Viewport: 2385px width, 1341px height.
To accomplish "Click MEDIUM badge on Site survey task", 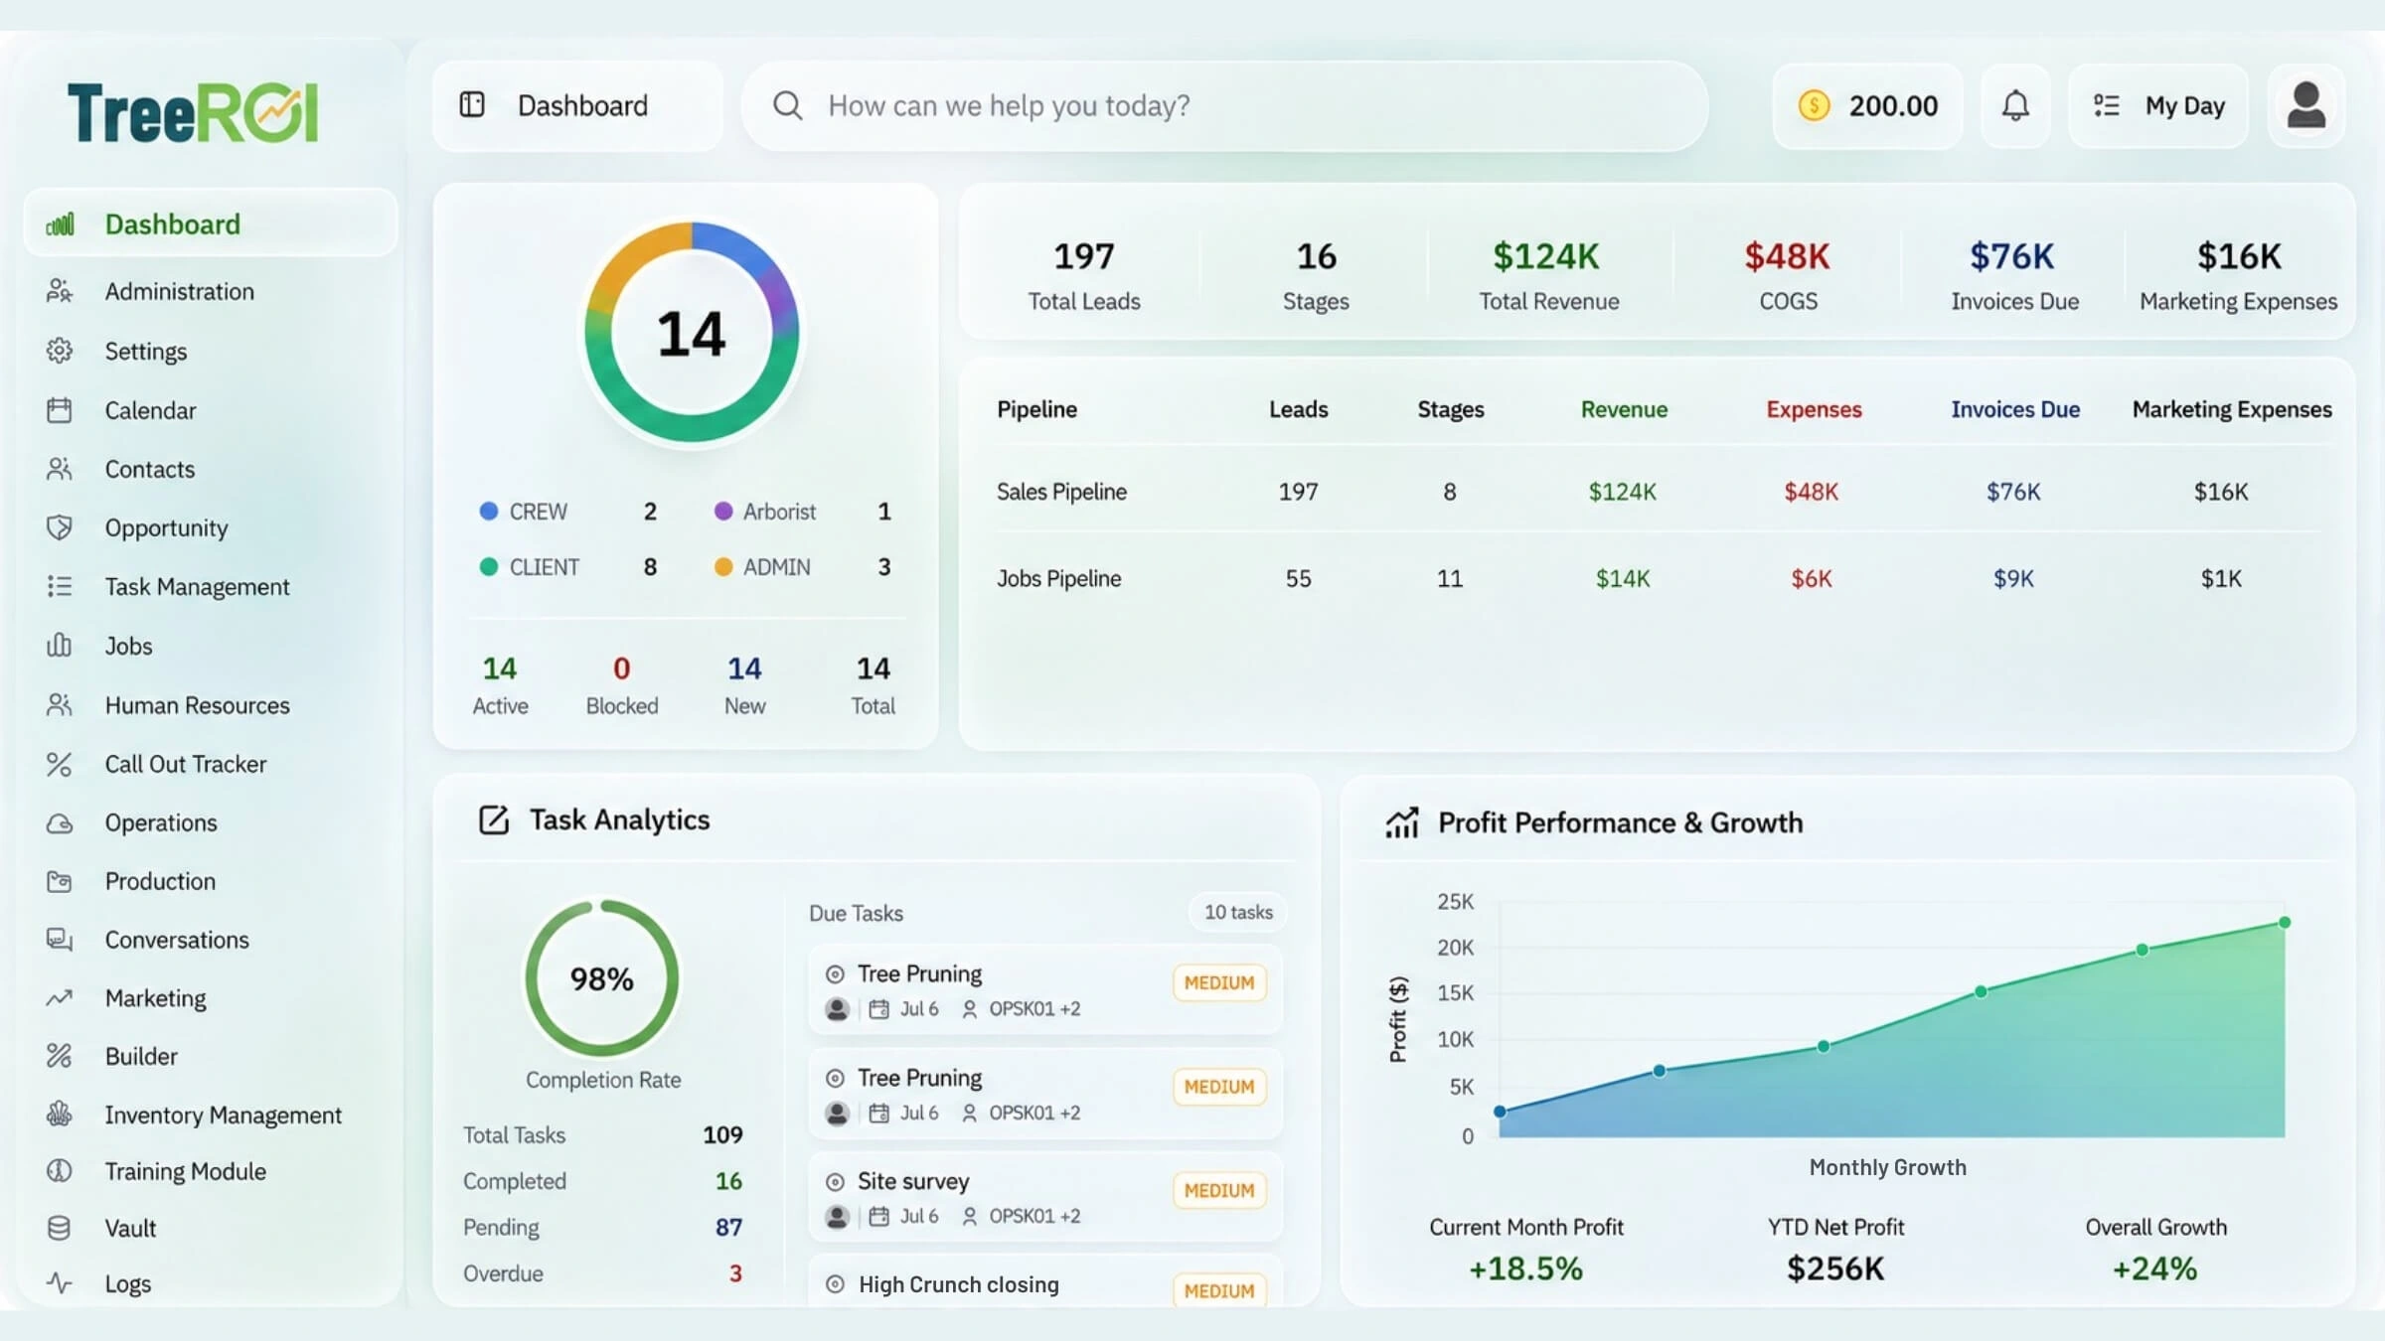I will click(x=1219, y=1190).
